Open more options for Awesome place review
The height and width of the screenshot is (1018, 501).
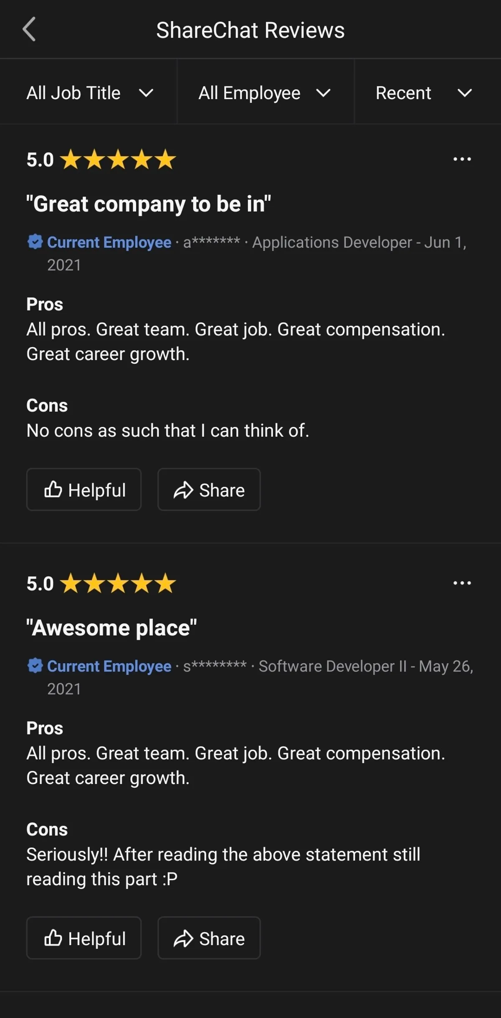pyautogui.click(x=462, y=583)
